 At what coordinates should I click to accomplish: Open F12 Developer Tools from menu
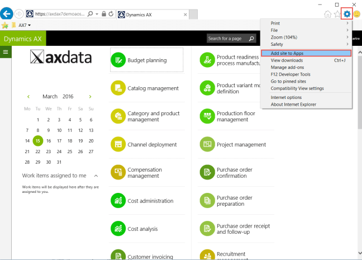290,74
